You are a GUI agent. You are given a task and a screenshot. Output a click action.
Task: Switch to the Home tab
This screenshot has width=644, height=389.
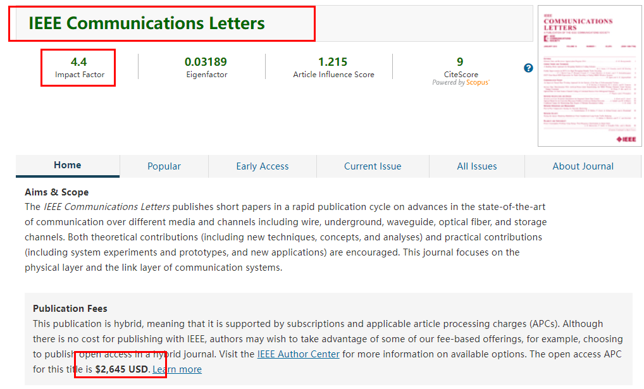(67, 165)
